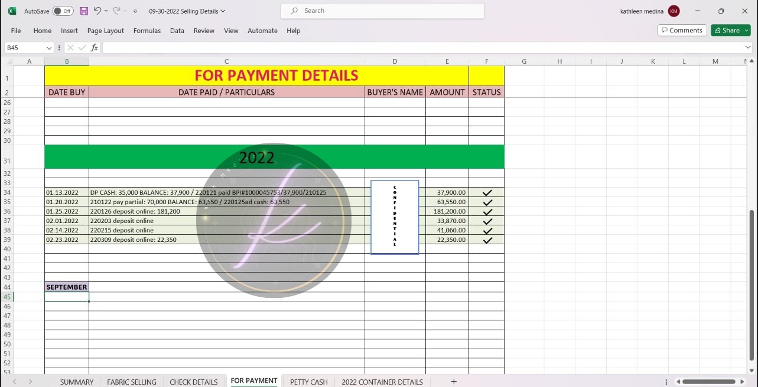Click the Cancel formula X icon
Screen dimensions: 758x387
pyautogui.click(x=70, y=48)
